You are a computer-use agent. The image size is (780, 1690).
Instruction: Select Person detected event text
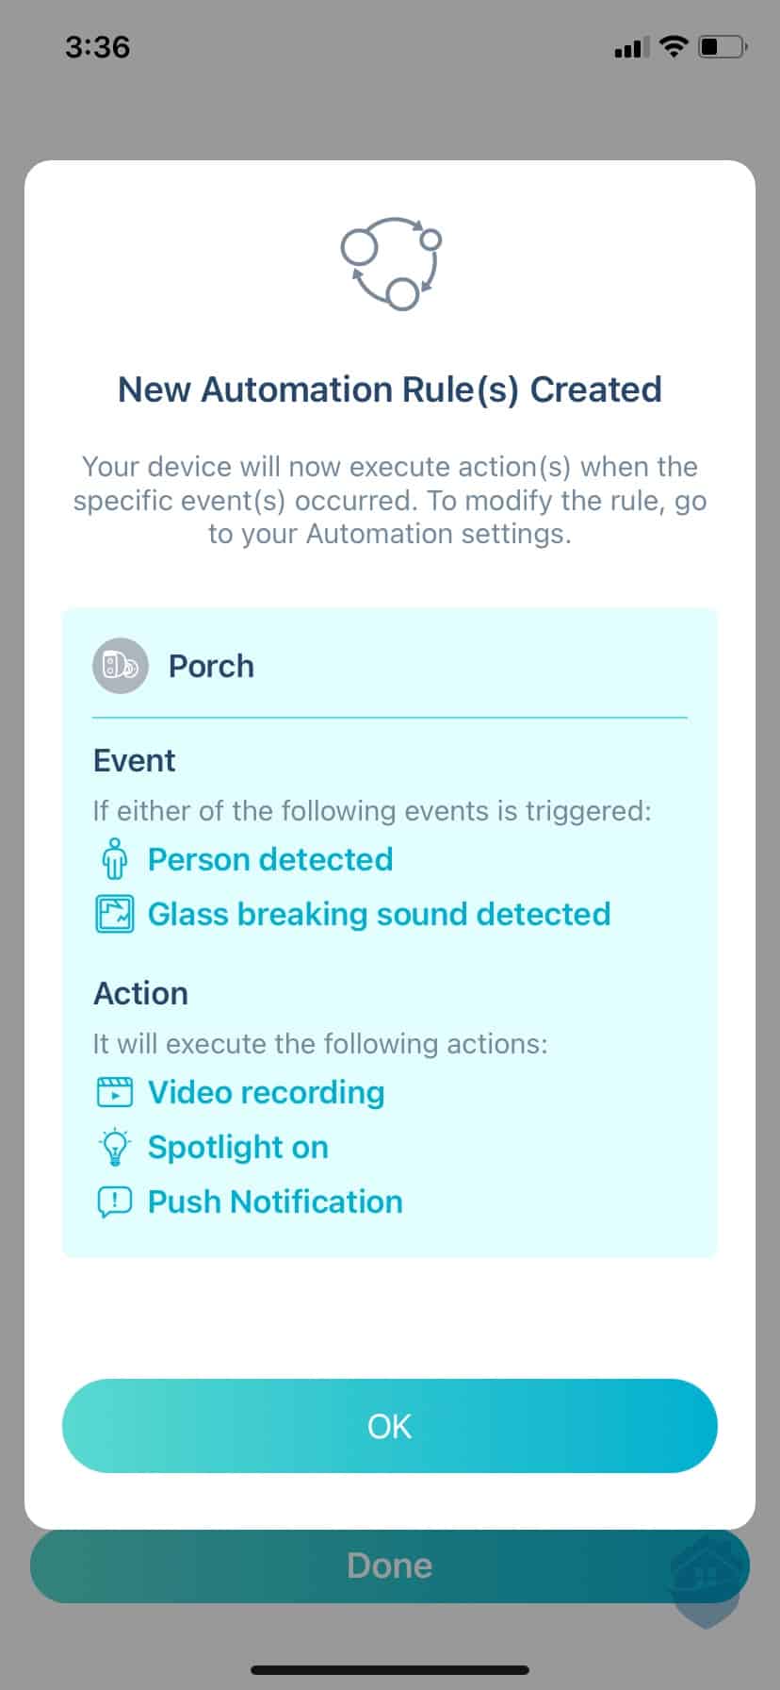tap(270, 859)
